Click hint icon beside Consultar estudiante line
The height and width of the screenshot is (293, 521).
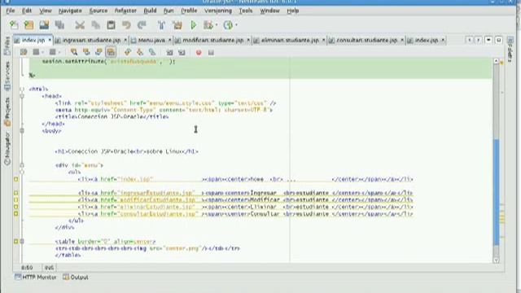16,213
